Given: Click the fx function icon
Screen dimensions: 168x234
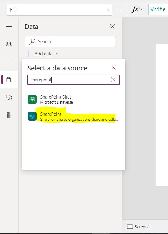Looking at the screenshot, I should [x=135, y=9].
